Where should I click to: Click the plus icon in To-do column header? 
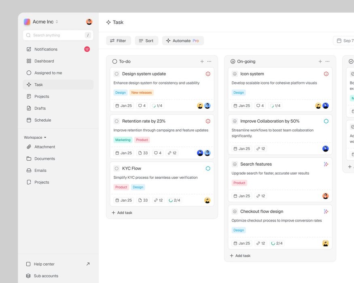tap(202, 61)
